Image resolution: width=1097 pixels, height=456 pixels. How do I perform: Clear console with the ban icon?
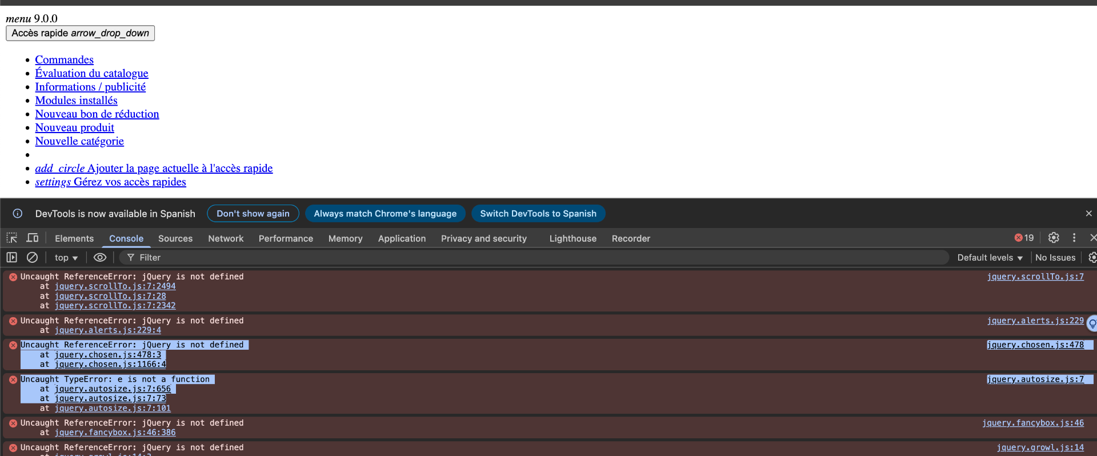point(33,258)
